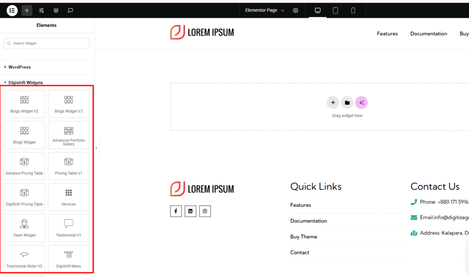The height and width of the screenshot is (277, 469).
Task: Open the Structure layers icon
Action: (56, 10)
